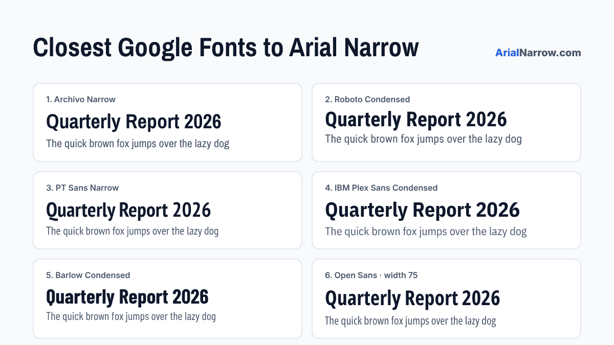614x345 pixels.
Task: Click the ArialNarrow.com site link
Action: coord(538,53)
